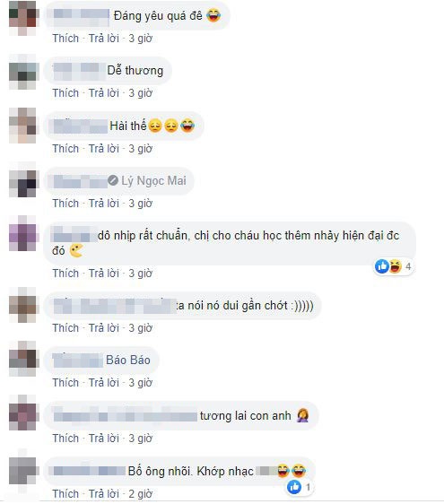Open like reaction icon on 'Bố ông nhõi' comment
444x504 pixels.
pos(294,487)
